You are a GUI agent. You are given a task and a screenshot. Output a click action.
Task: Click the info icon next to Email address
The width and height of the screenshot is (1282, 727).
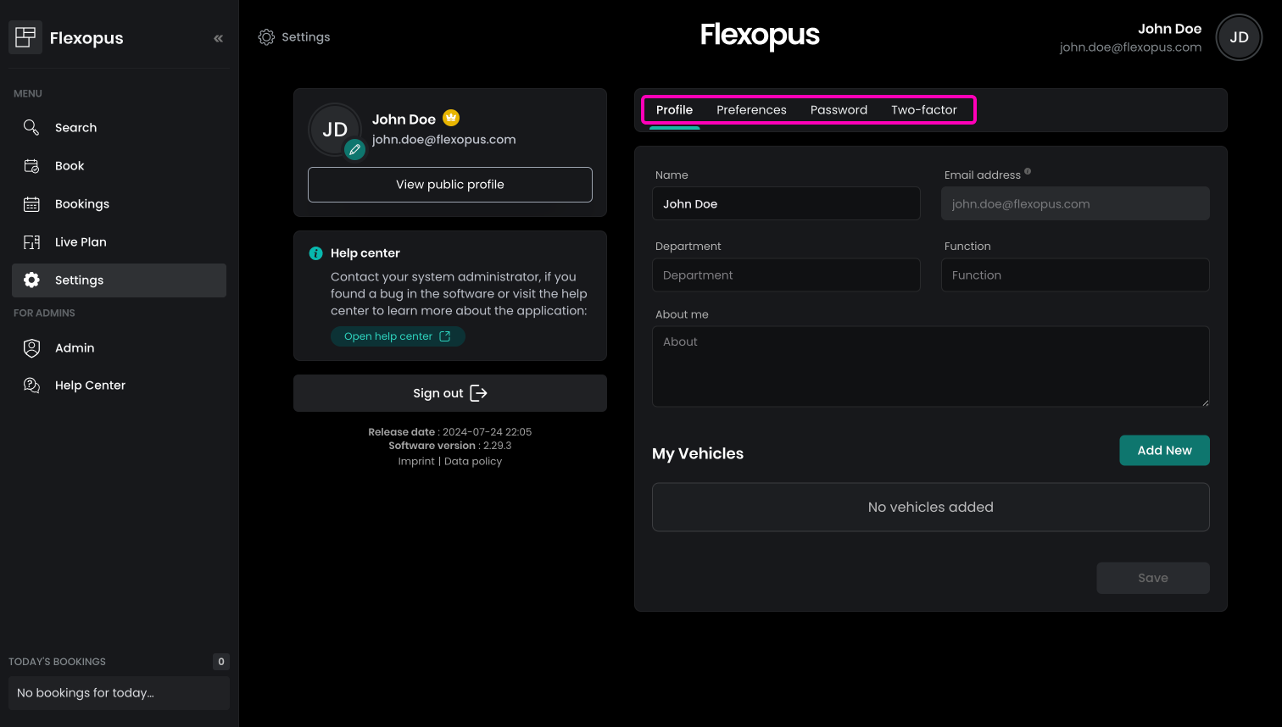[1028, 172]
